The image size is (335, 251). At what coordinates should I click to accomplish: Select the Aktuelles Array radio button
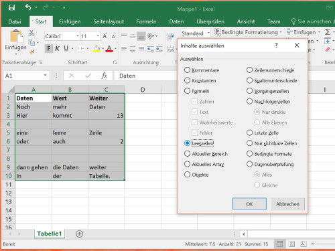pyautogui.click(x=187, y=164)
